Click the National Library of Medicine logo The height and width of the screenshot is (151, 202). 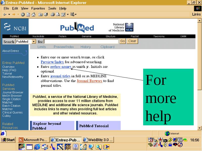[121, 27]
